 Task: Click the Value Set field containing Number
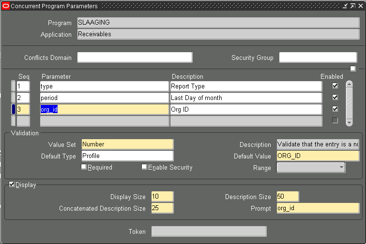click(127, 144)
